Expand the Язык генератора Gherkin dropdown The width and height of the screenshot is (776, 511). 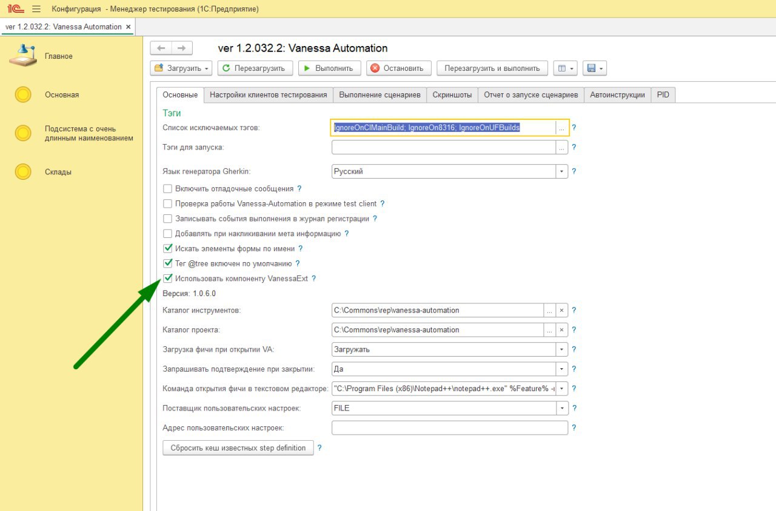(x=562, y=171)
